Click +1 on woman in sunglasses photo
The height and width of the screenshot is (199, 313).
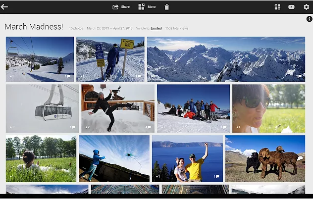(238, 127)
